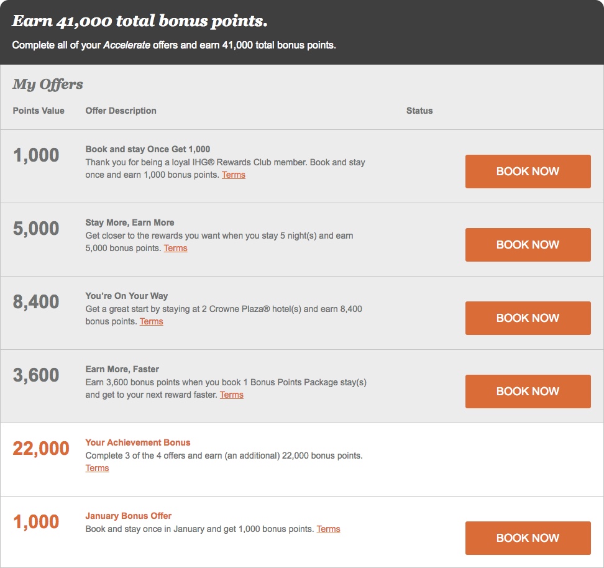Viewport: 604px width, 568px height.
Task: Open Terms for 5 nights 5,000 points offer
Action: (x=175, y=248)
